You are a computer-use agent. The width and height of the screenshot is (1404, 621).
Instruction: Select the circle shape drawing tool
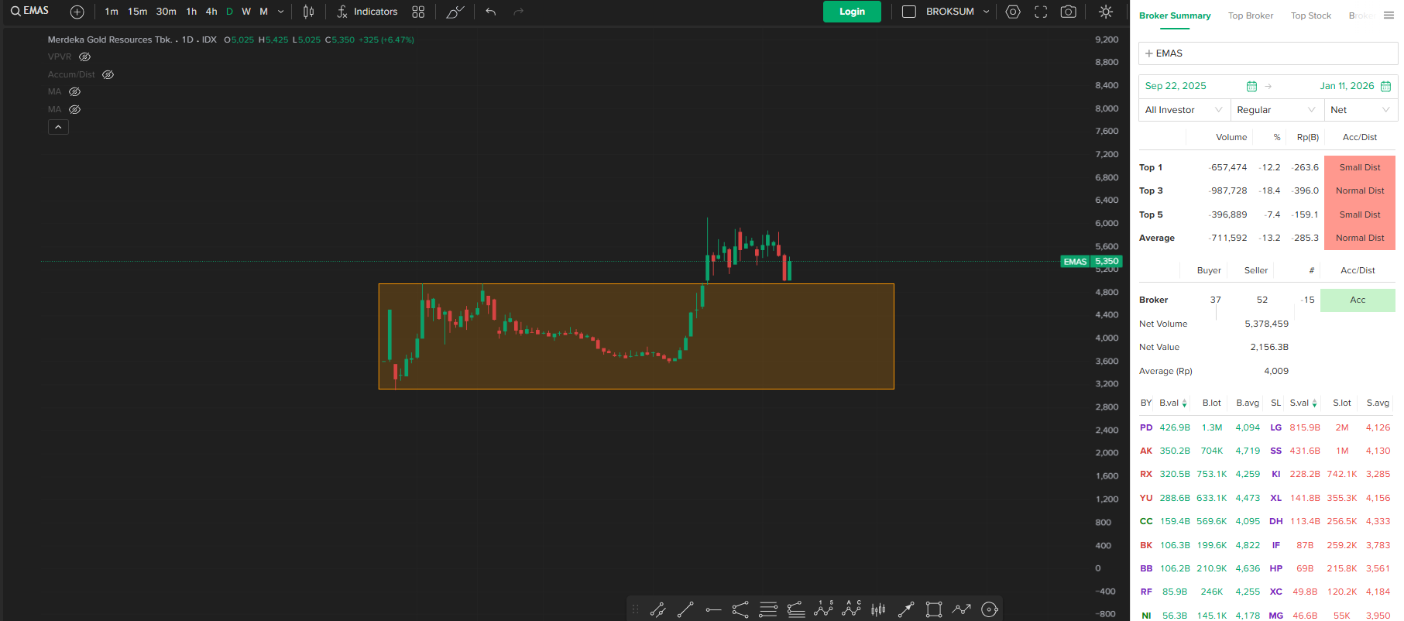click(989, 609)
